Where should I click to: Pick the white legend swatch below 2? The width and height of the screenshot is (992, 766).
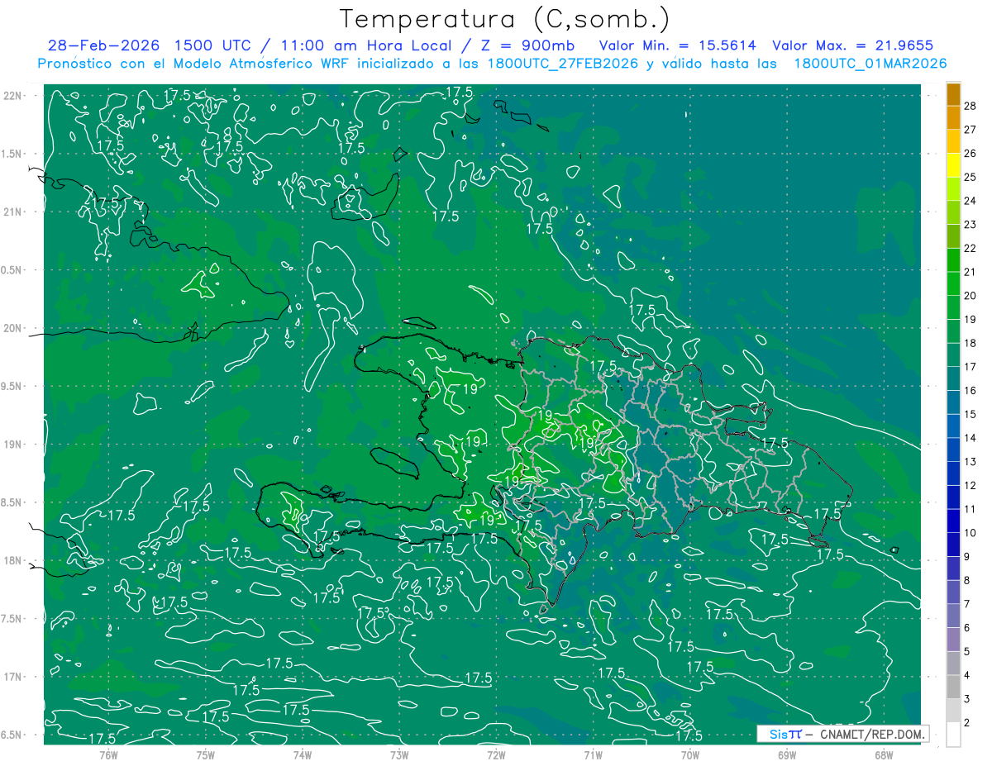click(953, 735)
